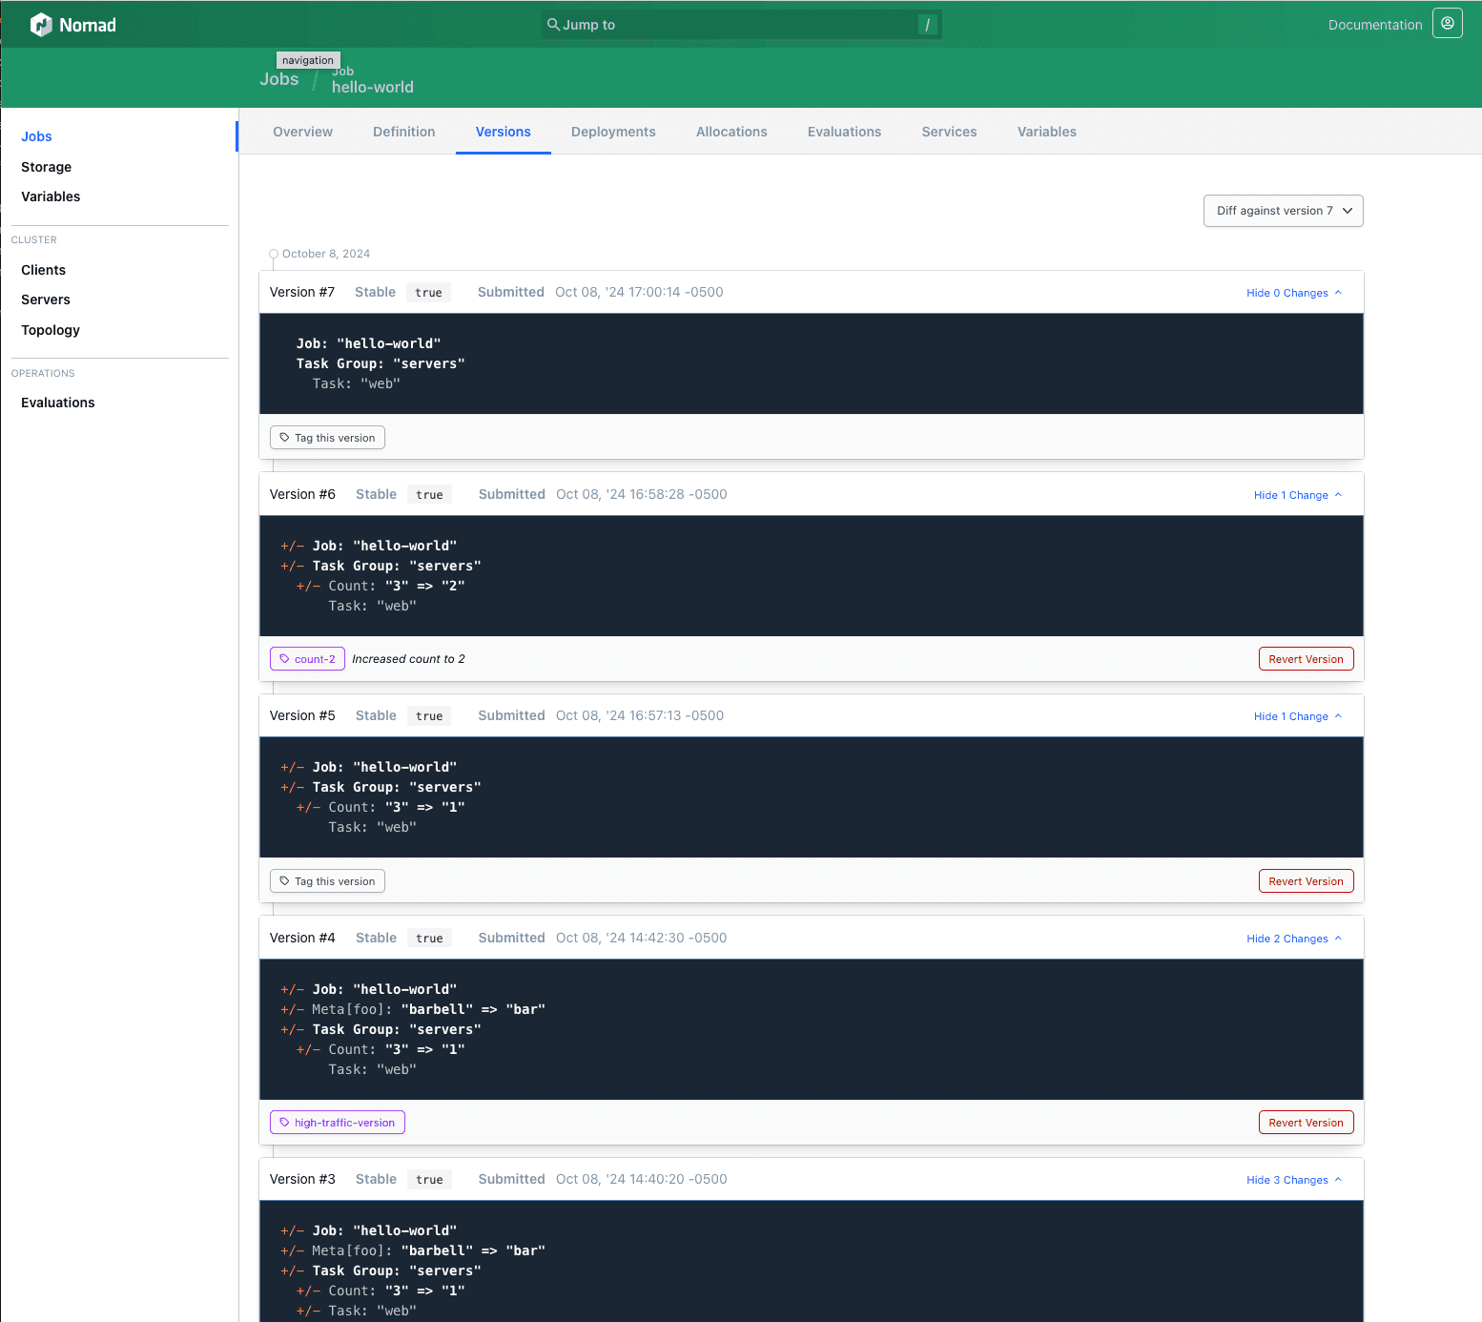The height and width of the screenshot is (1322, 1482).
Task: Go to the Evaluations tab
Action: pos(844,132)
